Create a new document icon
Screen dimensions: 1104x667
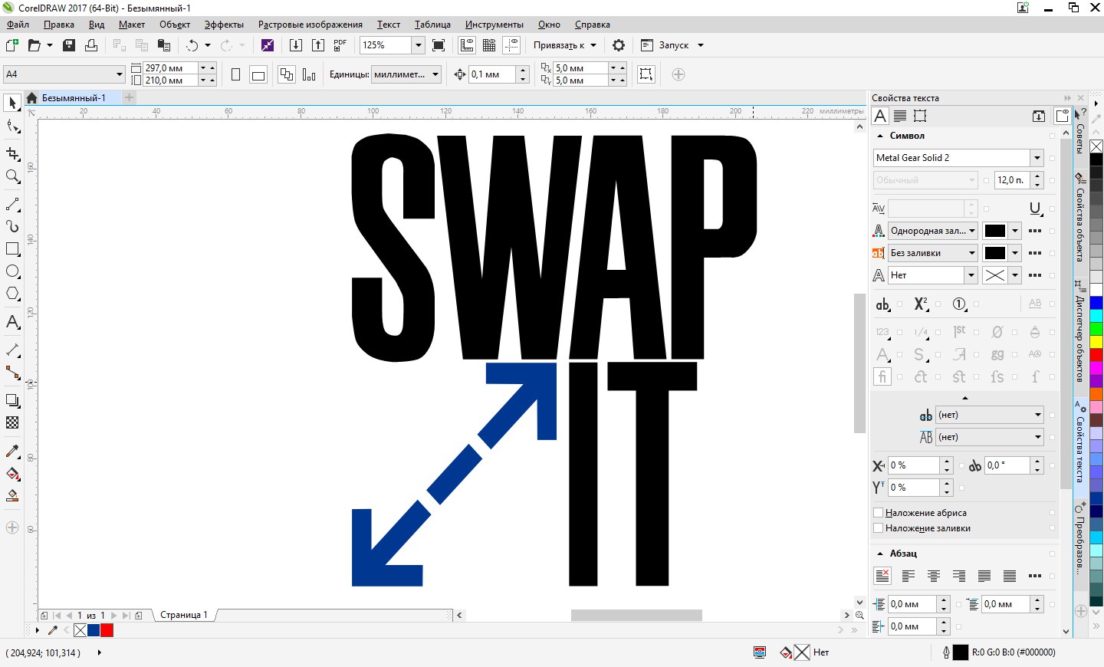[11, 45]
